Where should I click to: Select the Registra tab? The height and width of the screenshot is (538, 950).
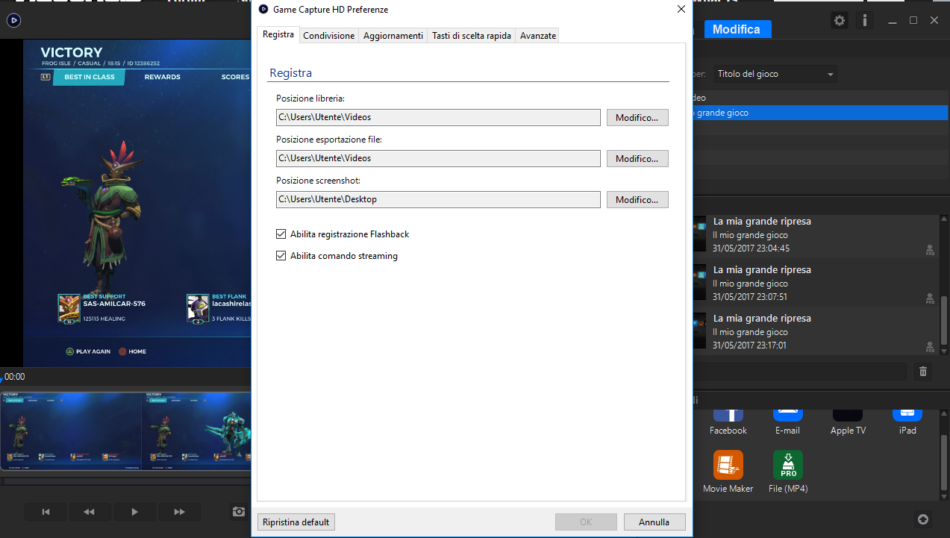click(x=278, y=35)
